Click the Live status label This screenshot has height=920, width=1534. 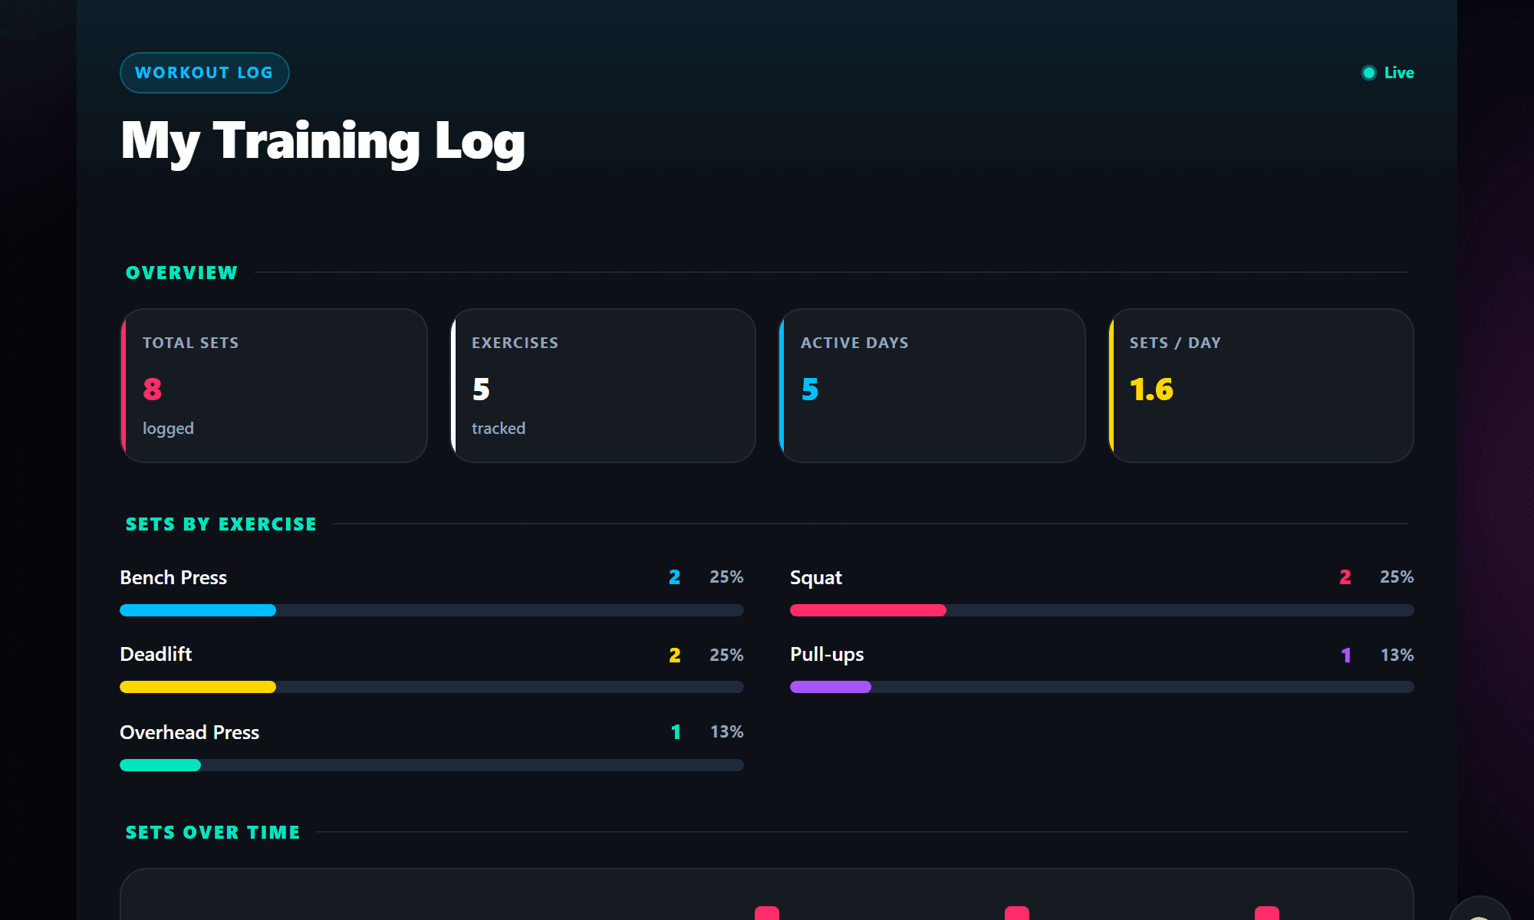coord(1399,73)
